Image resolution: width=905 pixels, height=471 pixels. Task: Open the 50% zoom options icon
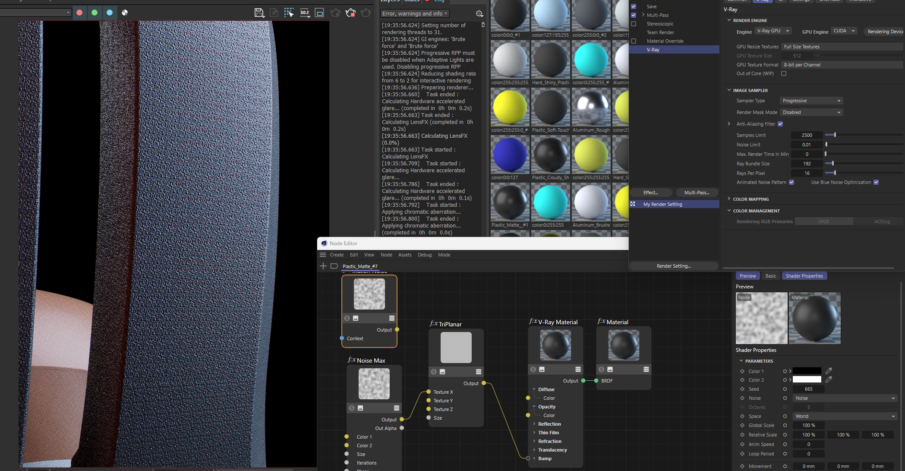pos(305,13)
